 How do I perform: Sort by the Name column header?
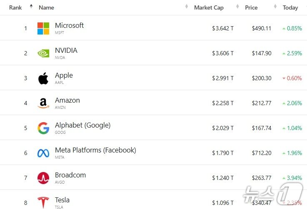[46, 7]
